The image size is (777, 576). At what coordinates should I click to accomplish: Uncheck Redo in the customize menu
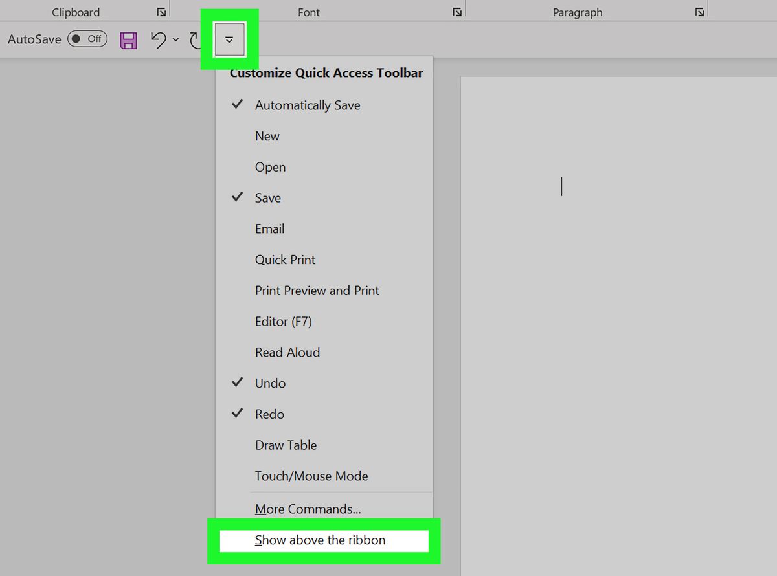[x=324, y=414]
